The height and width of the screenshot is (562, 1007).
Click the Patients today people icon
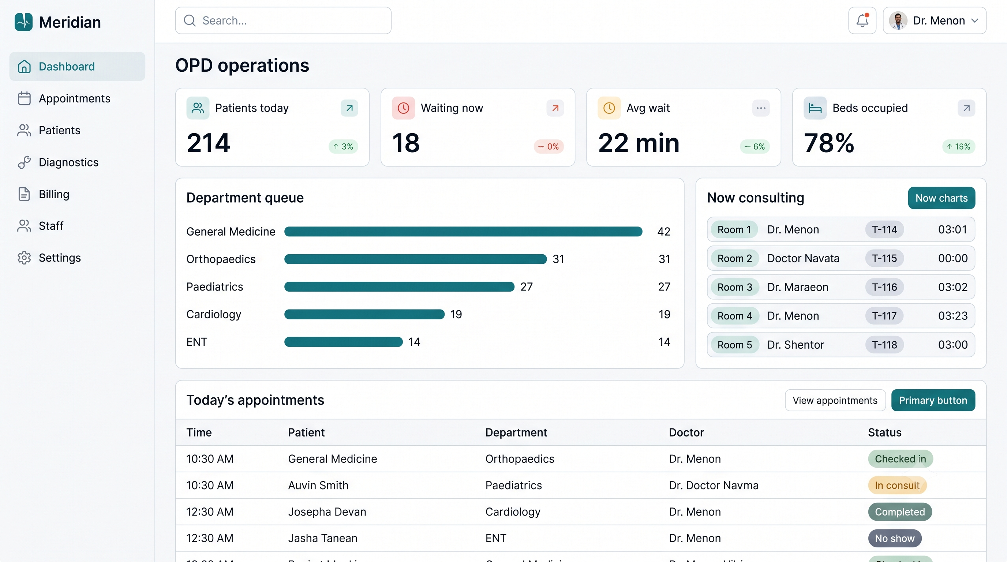(x=198, y=108)
